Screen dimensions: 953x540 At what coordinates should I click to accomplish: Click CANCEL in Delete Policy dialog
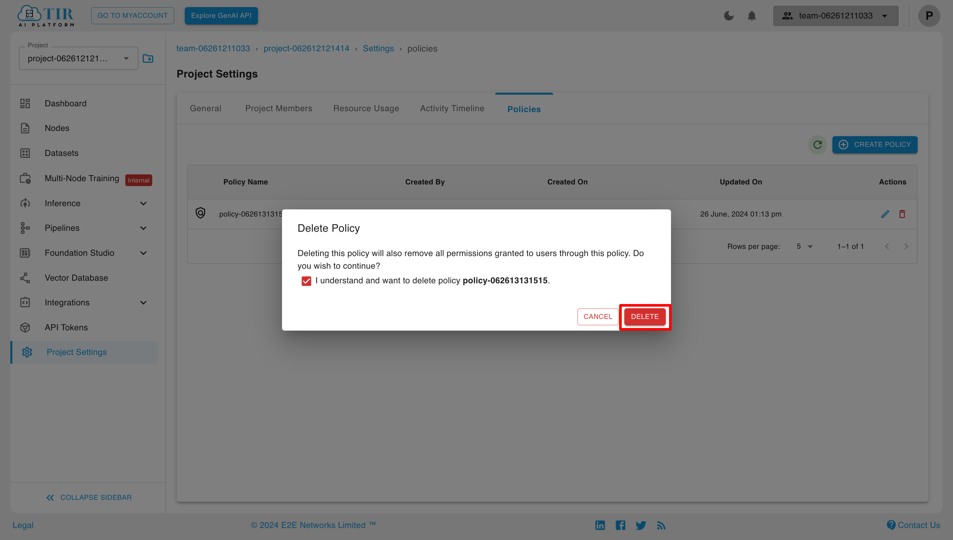[x=598, y=317]
